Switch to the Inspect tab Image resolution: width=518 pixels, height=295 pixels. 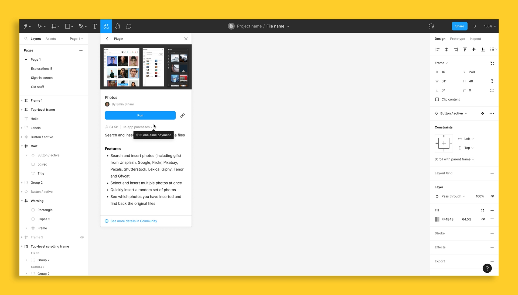click(x=475, y=38)
